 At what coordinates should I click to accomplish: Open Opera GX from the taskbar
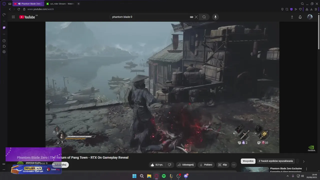(156, 176)
